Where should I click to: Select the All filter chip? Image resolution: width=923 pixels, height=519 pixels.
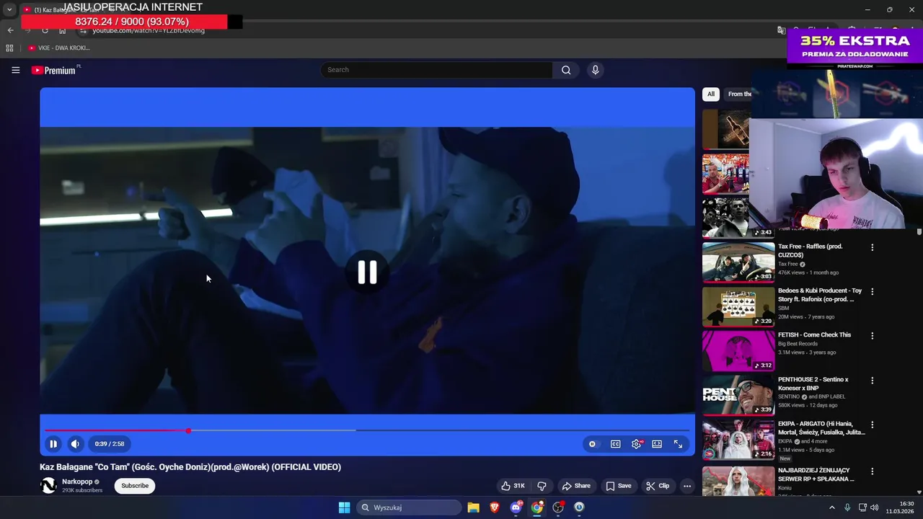click(710, 94)
